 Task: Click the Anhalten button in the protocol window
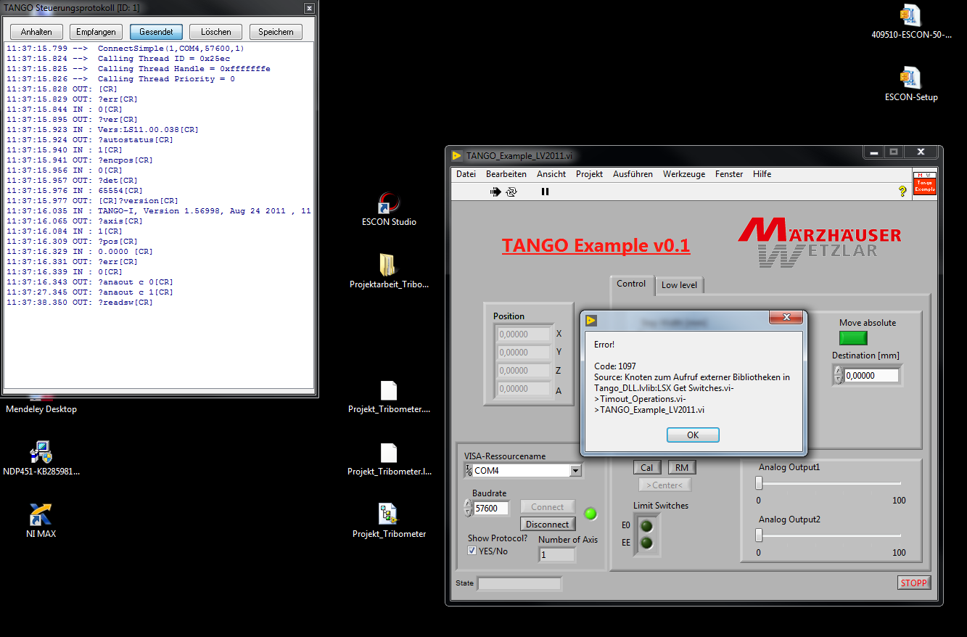point(36,32)
